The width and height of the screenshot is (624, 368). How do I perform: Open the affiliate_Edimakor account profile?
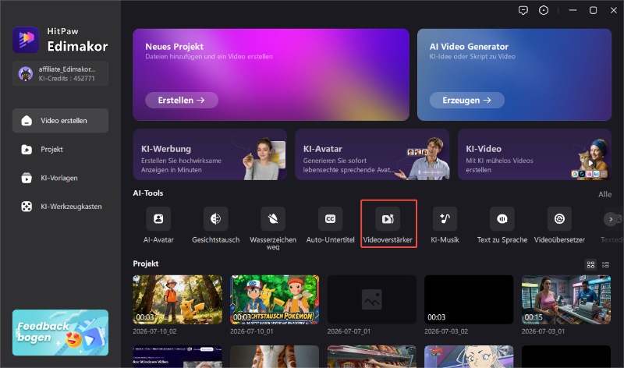(61, 73)
